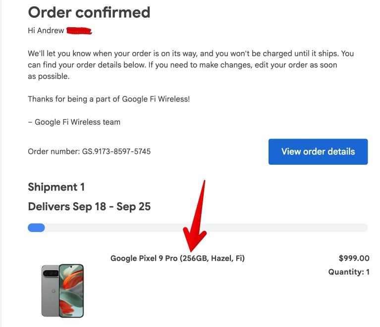380x327 pixels.
Task: Click the paragraph about editing your order
Action: (191, 65)
